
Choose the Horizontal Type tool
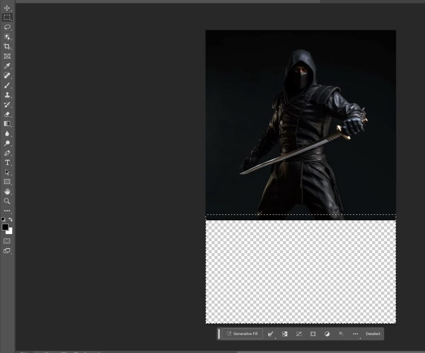coord(7,163)
